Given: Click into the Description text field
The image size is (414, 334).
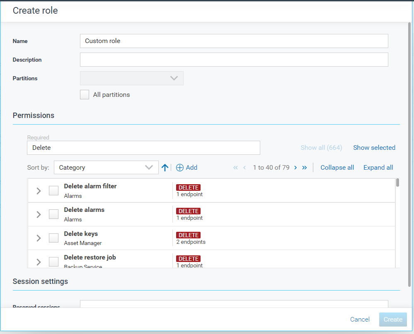Looking at the screenshot, I should [x=234, y=60].
